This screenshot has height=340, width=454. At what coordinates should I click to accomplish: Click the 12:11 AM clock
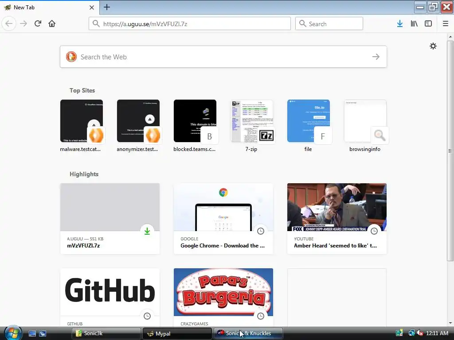click(437, 333)
